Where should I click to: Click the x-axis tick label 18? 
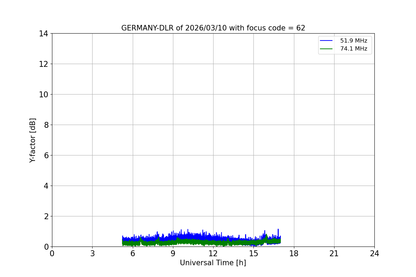[294, 253]
